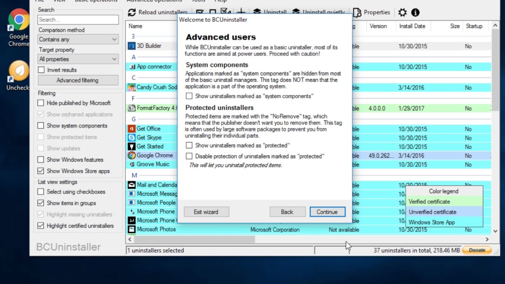Click the Uninstall quietly toolbar icon
This screenshot has height=284, width=505.
coord(296,12)
